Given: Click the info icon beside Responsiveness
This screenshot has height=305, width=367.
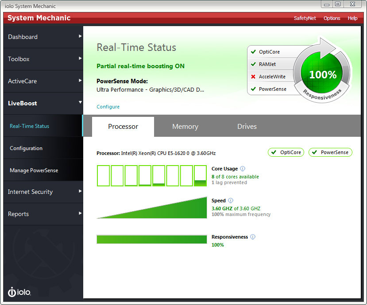Looking at the screenshot, I should pos(253,237).
